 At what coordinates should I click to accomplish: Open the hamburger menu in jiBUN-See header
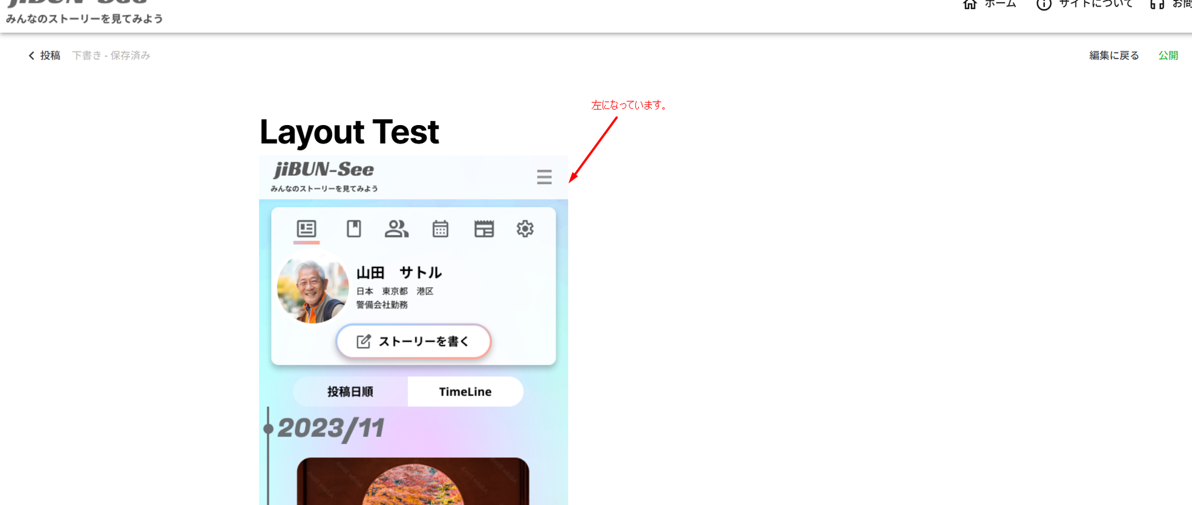[x=544, y=177]
